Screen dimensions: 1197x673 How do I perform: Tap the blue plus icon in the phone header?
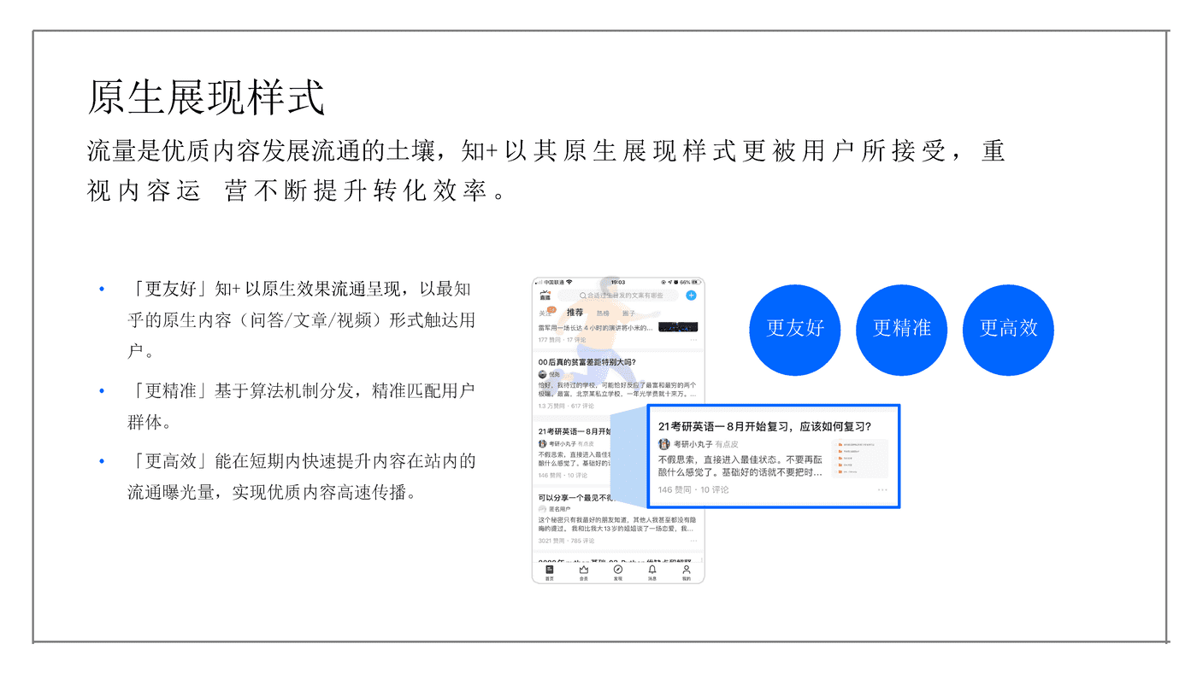tap(691, 296)
